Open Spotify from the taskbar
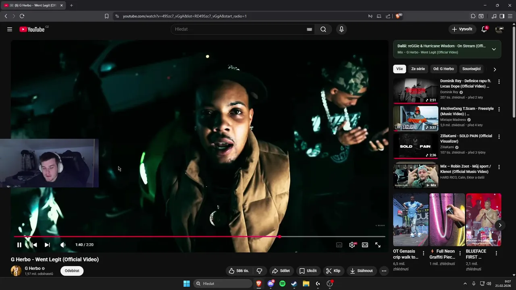The image size is (516, 290). (x=282, y=284)
